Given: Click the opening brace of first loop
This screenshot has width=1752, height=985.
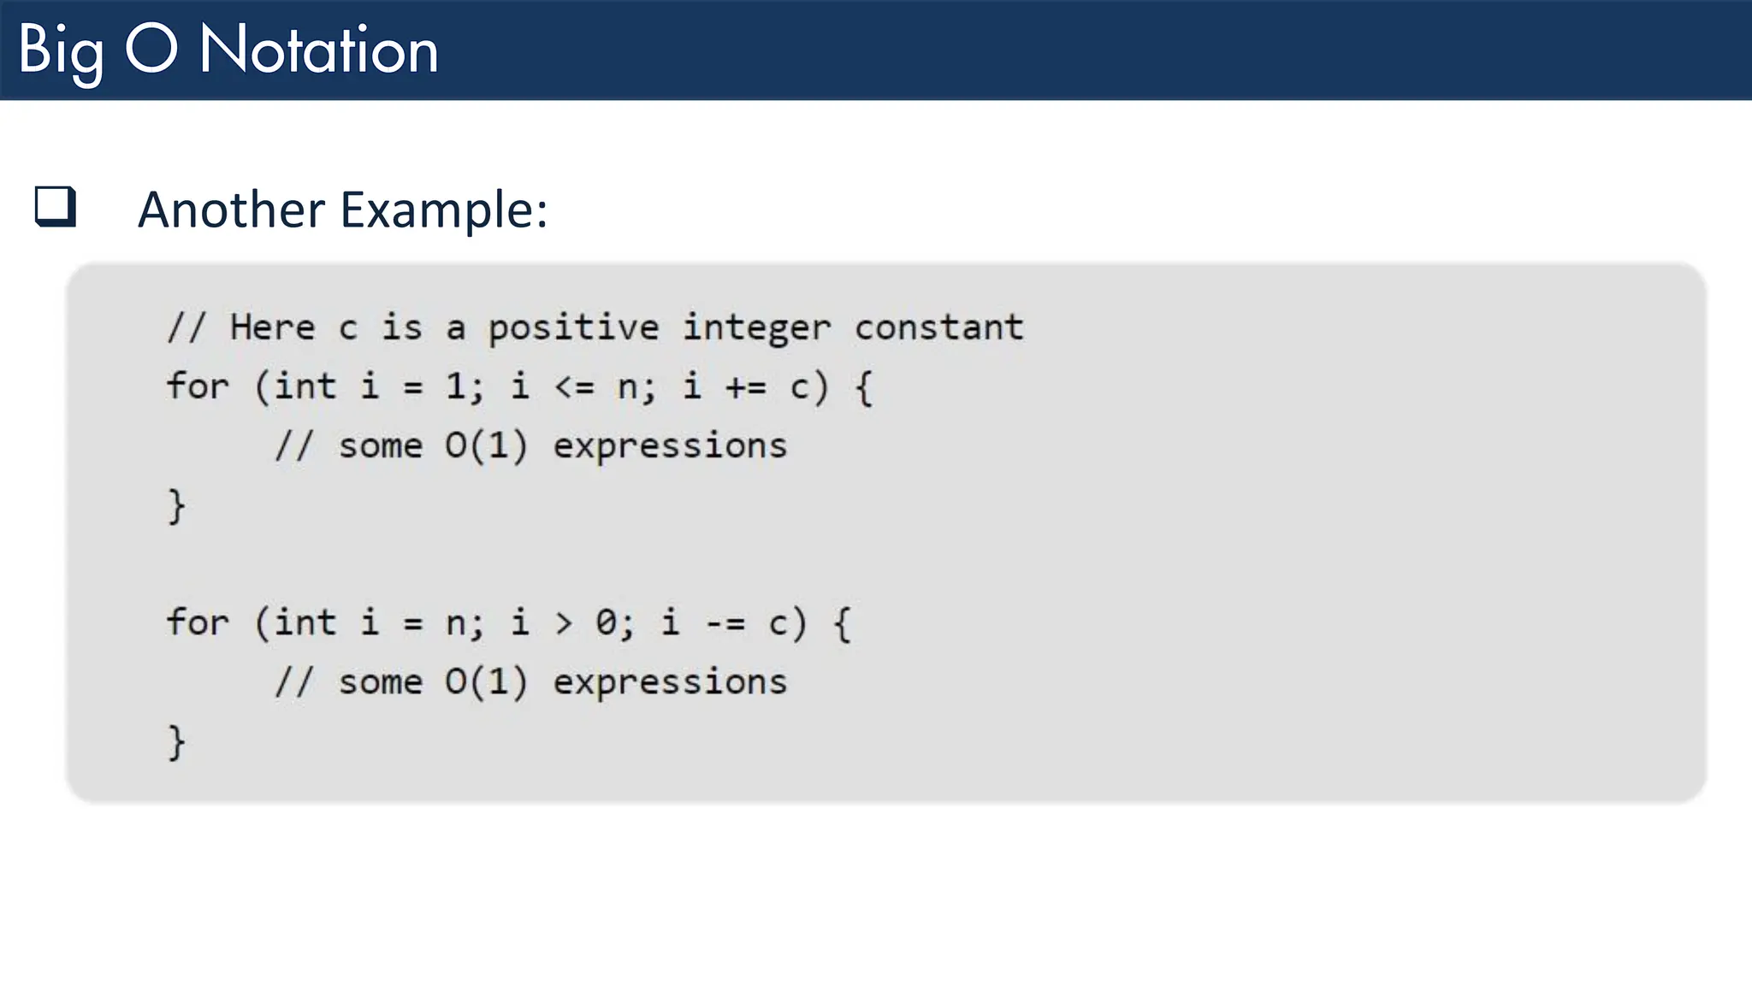Looking at the screenshot, I should pyautogui.click(x=864, y=387).
